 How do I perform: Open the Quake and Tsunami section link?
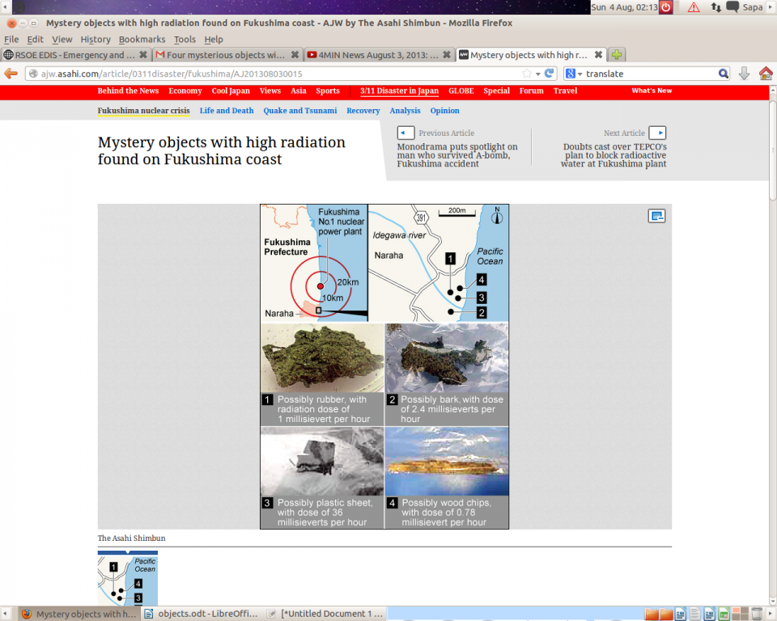tap(299, 111)
